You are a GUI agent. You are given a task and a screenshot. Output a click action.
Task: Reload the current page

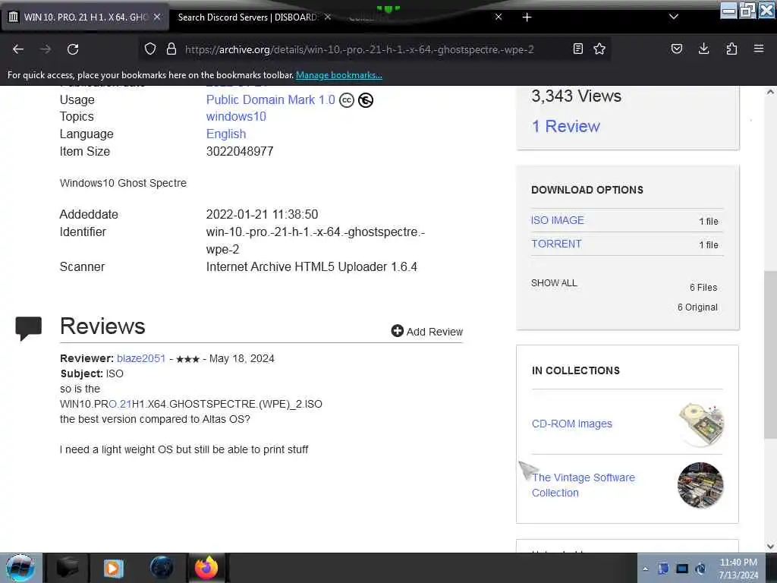[73, 49]
